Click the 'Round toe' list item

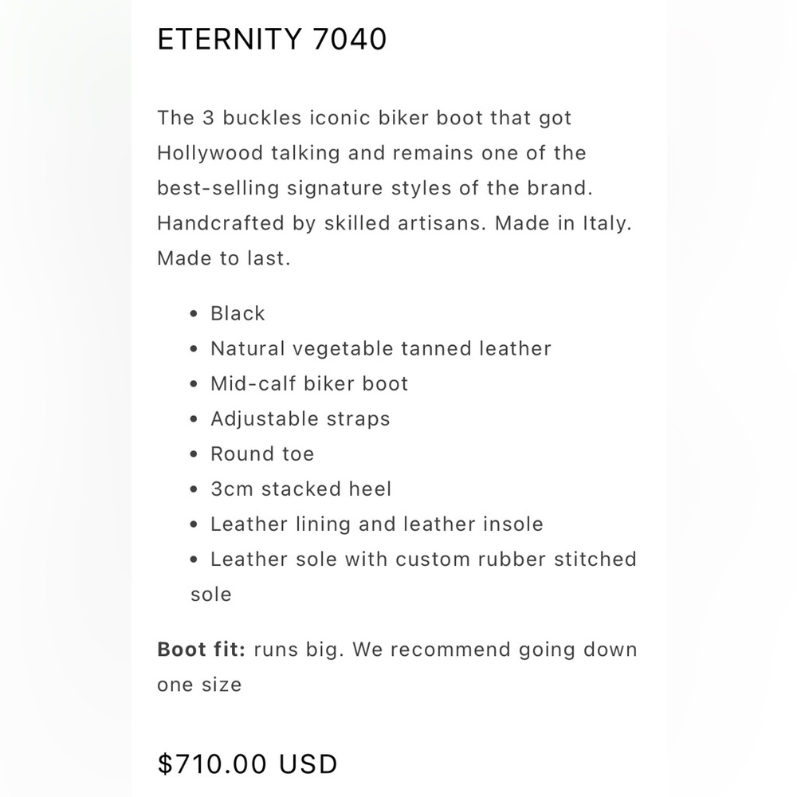point(262,454)
